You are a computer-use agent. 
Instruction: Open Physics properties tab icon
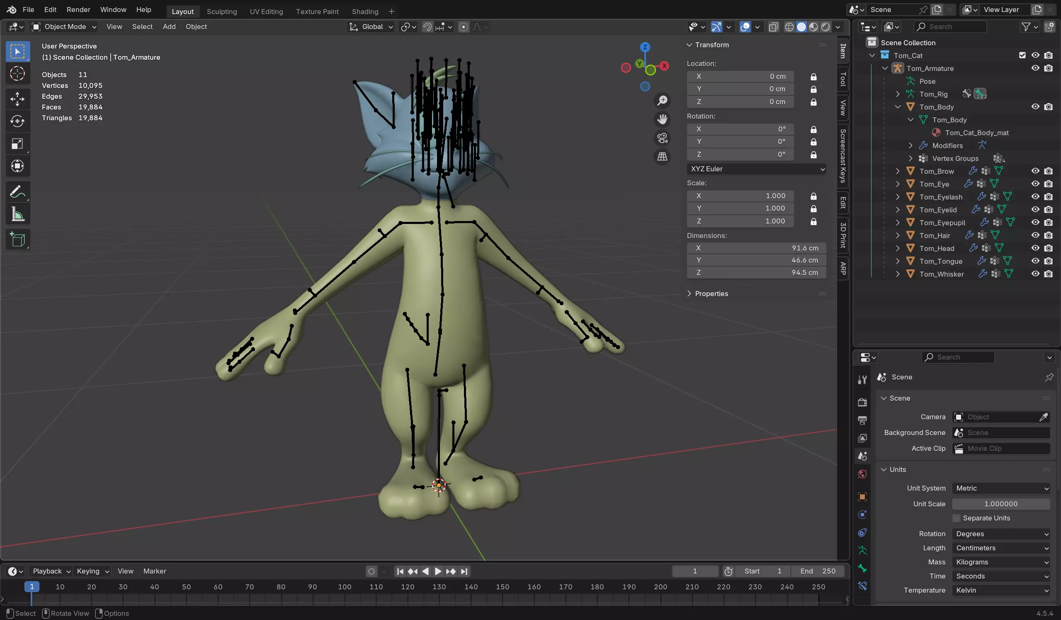(x=862, y=515)
